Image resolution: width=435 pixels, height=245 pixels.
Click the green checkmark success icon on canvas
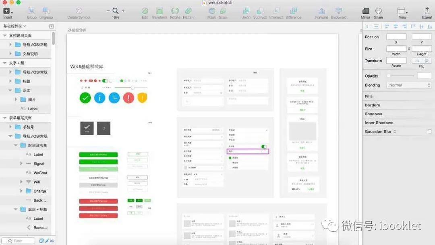[85, 98]
